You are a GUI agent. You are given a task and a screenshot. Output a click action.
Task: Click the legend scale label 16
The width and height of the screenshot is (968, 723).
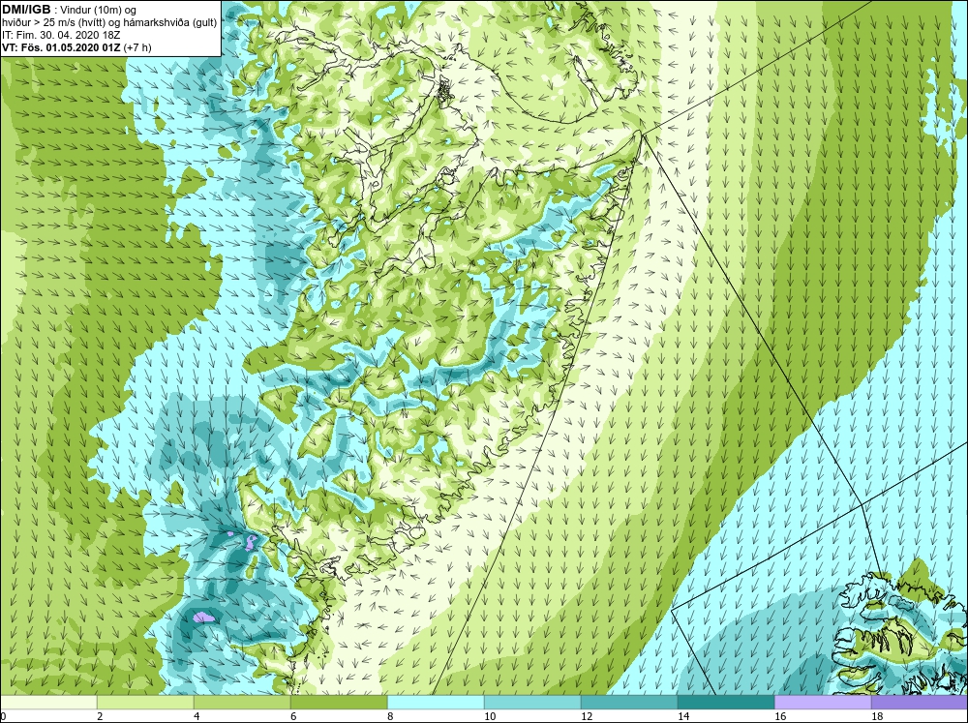[x=780, y=716]
